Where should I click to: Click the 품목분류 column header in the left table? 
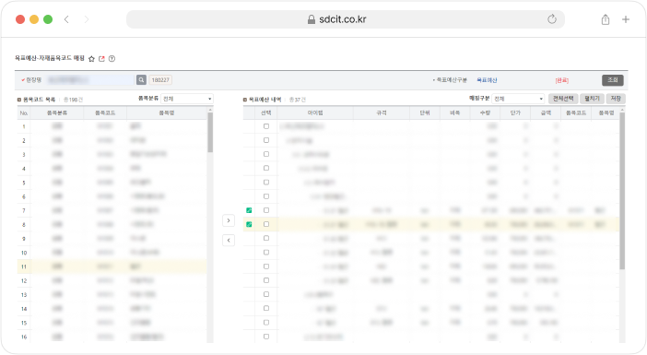pyautogui.click(x=57, y=113)
